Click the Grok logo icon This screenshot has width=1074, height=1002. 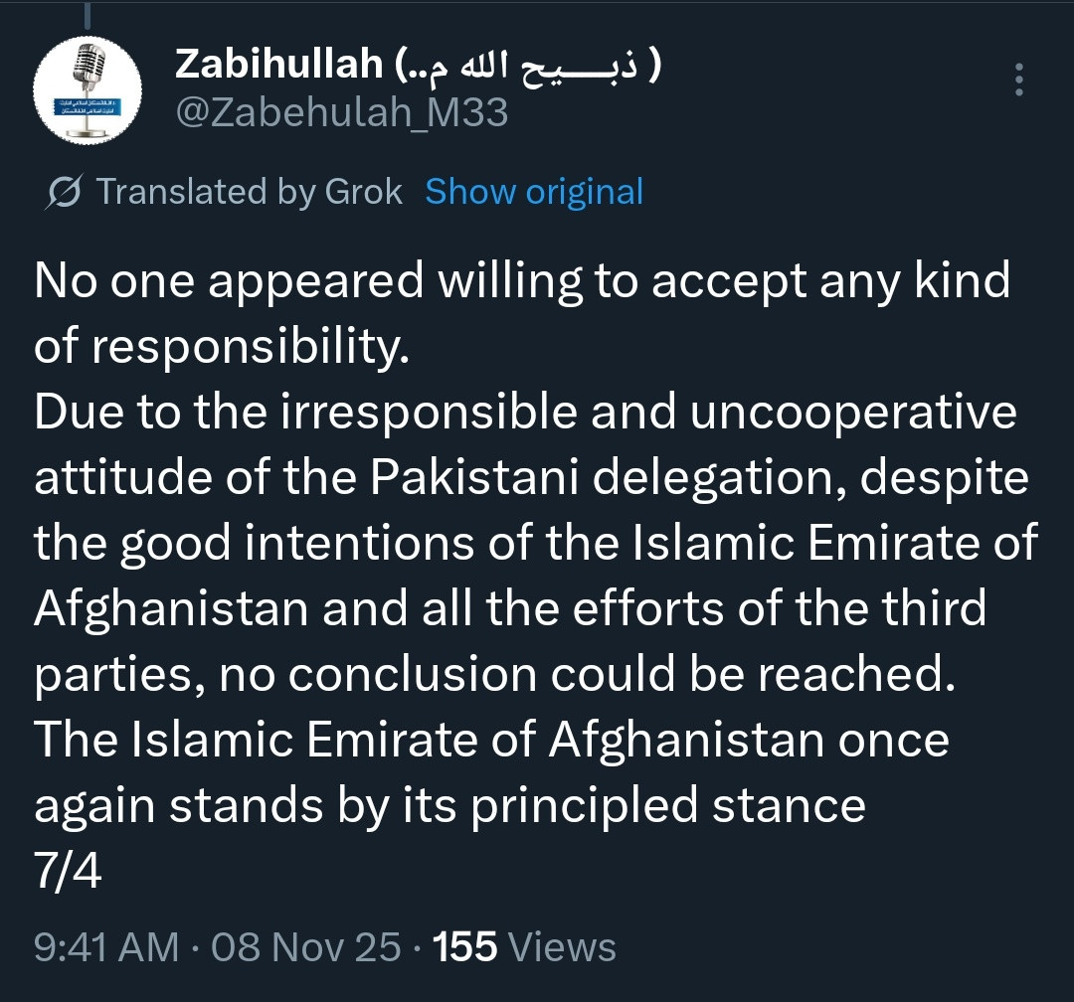click(65, 192)
